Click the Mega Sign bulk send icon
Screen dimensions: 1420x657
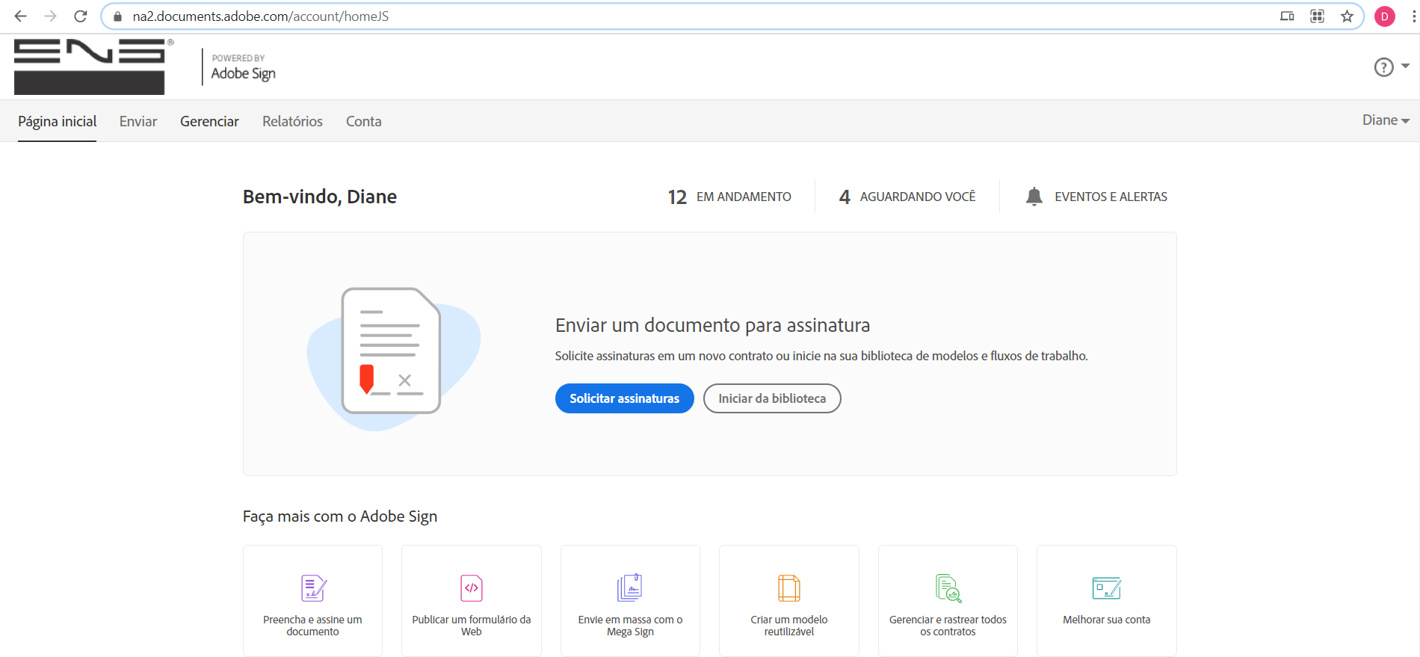(x=630, y=588)
